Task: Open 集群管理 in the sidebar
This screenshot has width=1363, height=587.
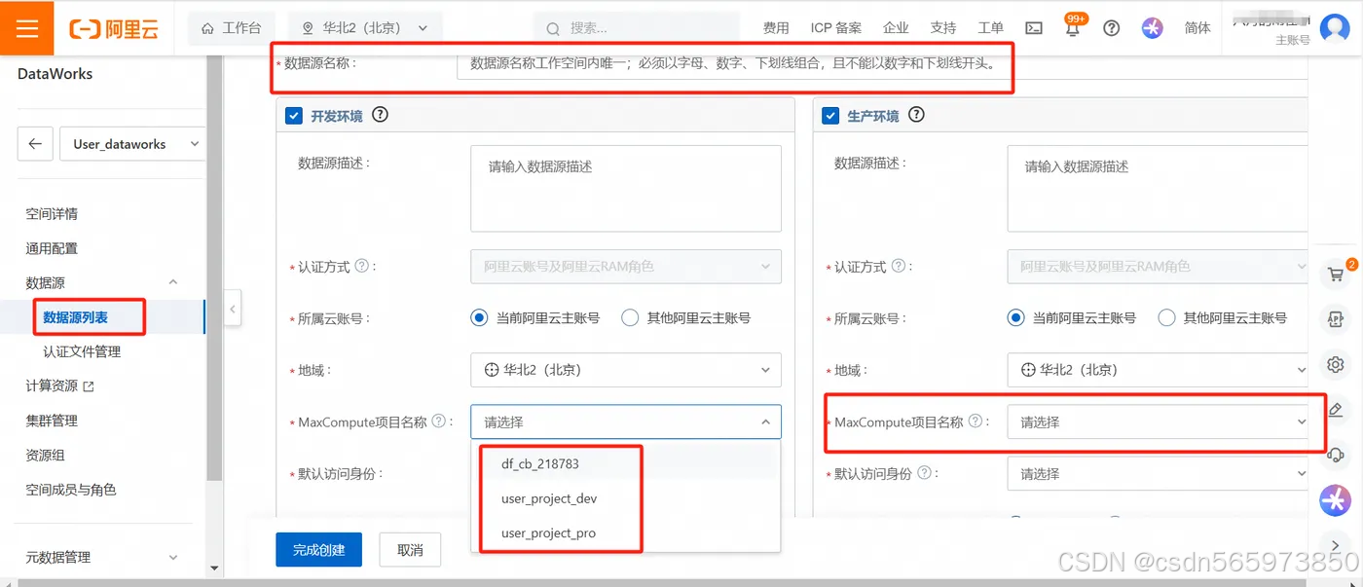Action: click(52, 421)
